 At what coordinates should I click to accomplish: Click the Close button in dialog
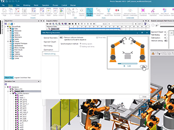144,97
